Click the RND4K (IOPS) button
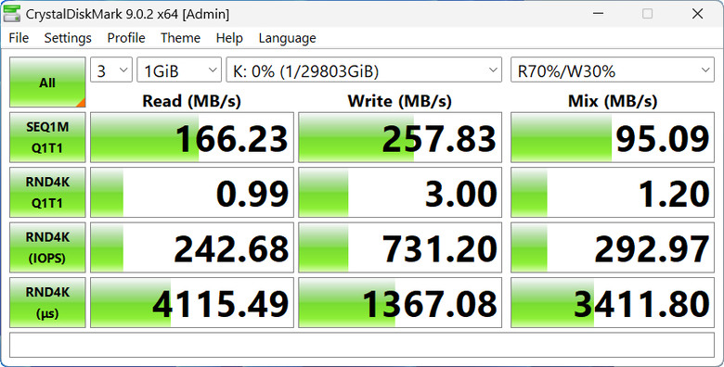This screenshot has height=367, width=724. click(x=47, y=247)
